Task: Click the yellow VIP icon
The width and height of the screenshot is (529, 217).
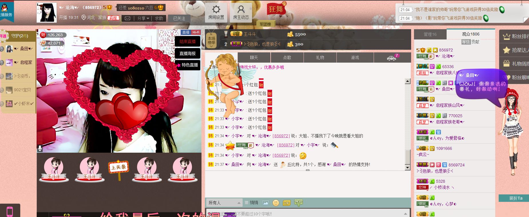Action: point(286,203)
